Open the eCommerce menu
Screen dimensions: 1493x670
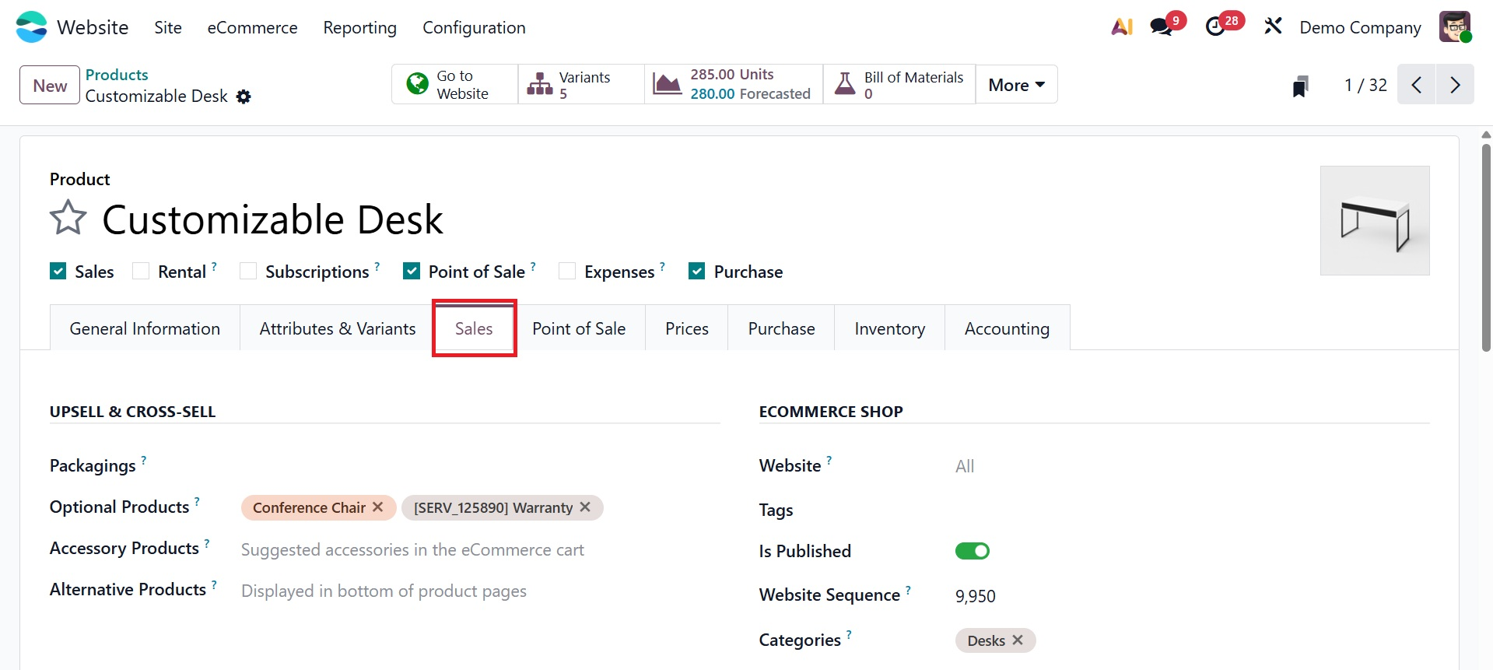[252, 27]
